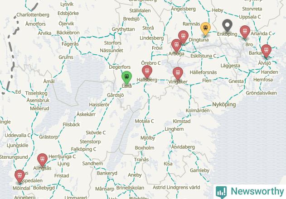The image size is (286, 199).
Task: Select the Motala C station label
Action: pos(144,121)
